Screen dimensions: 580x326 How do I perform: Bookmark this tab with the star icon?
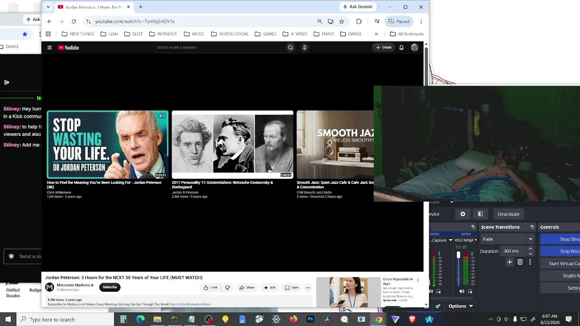[x=342, y=21]
